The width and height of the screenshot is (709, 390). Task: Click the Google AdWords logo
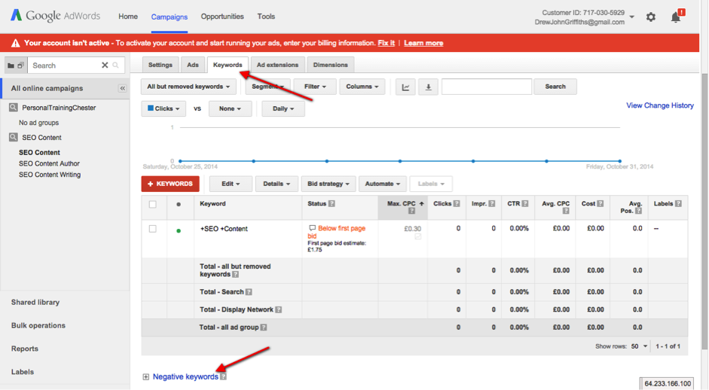(55, 16)
